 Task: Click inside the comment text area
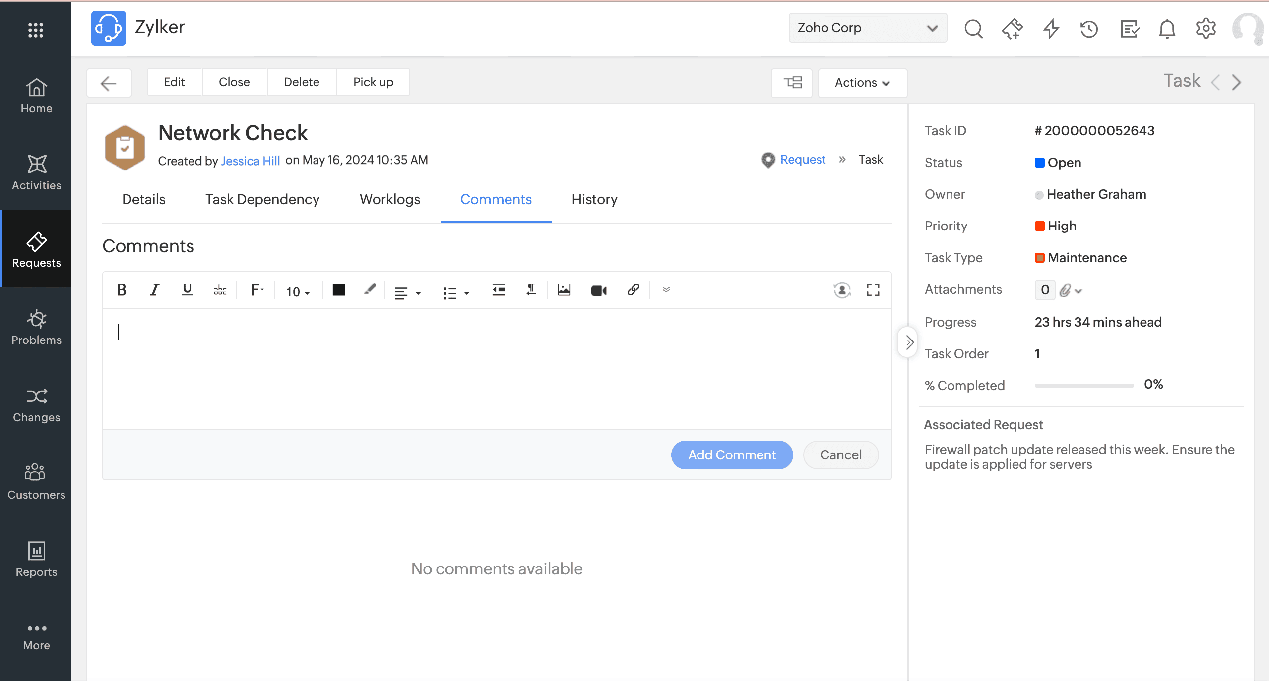(496, 368)
